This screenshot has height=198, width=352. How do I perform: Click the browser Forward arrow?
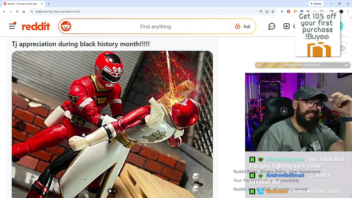(x=10, y=12)
